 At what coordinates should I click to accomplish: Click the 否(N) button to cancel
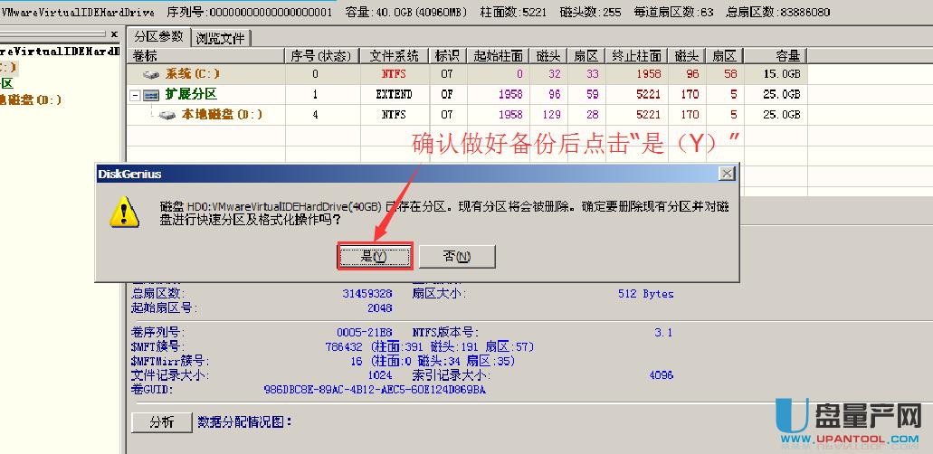[456, 256]
